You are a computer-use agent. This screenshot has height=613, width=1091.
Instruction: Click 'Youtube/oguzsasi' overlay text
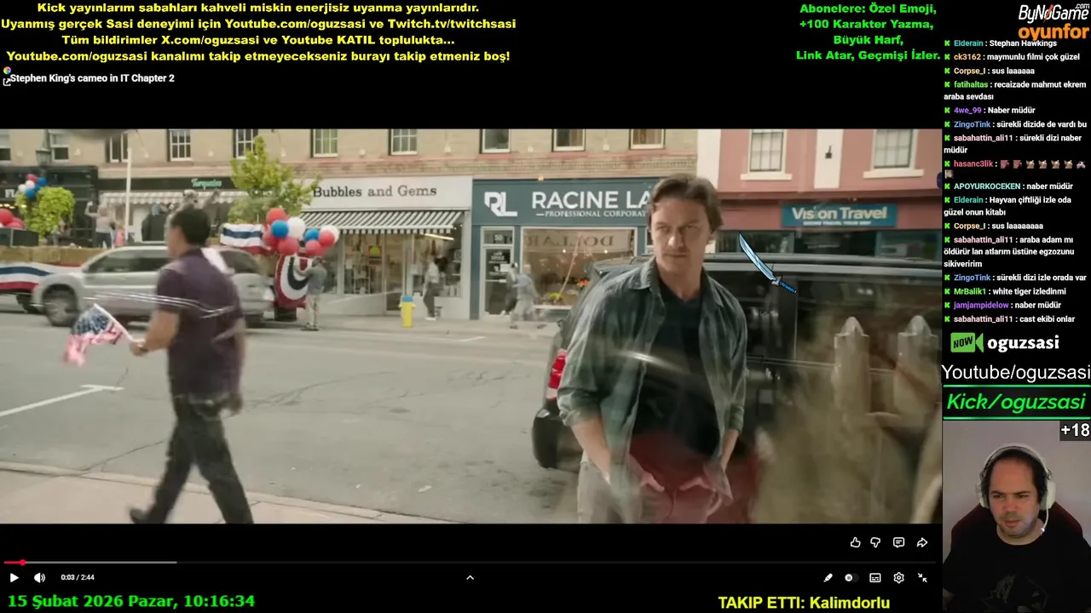click(x=1016, y=372)
